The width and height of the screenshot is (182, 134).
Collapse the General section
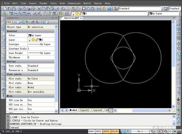point(53,31)
